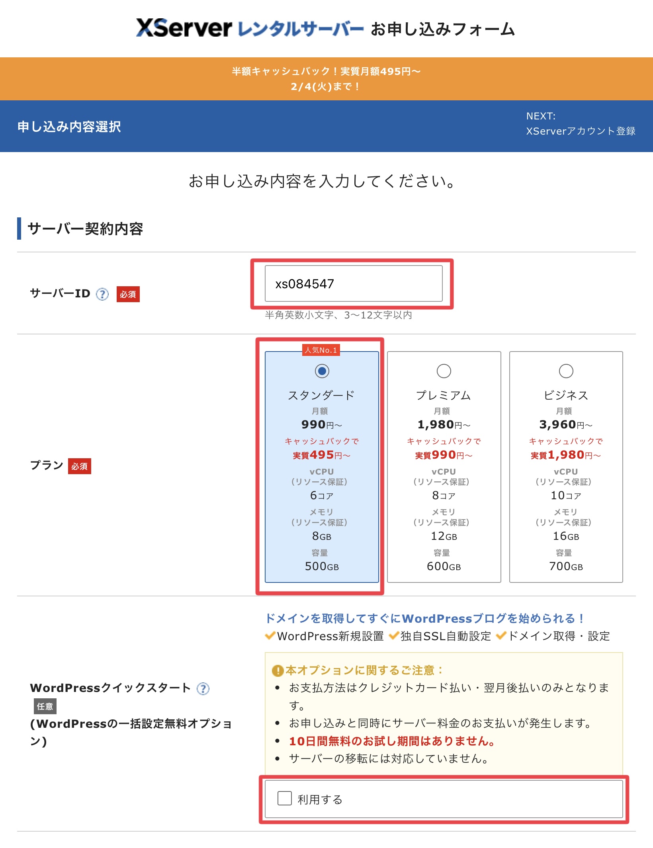Click the 8GB memory value of スタンダード

(322, 536)
